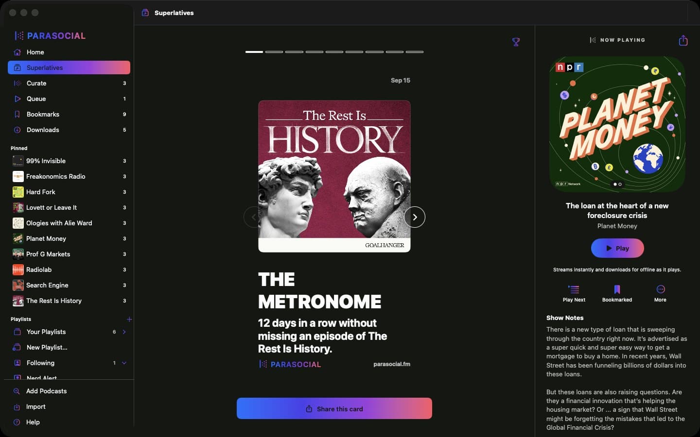The width and height of the screenshot is (700, 437).
Task: Open pinned podcast Hard Fork
Action: (69, 192)
